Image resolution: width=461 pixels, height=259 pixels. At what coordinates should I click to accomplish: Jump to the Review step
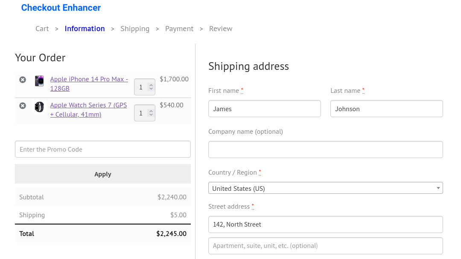221,29
